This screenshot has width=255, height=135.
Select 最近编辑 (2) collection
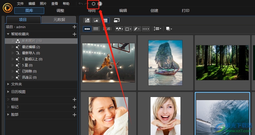tap(41, 47)
